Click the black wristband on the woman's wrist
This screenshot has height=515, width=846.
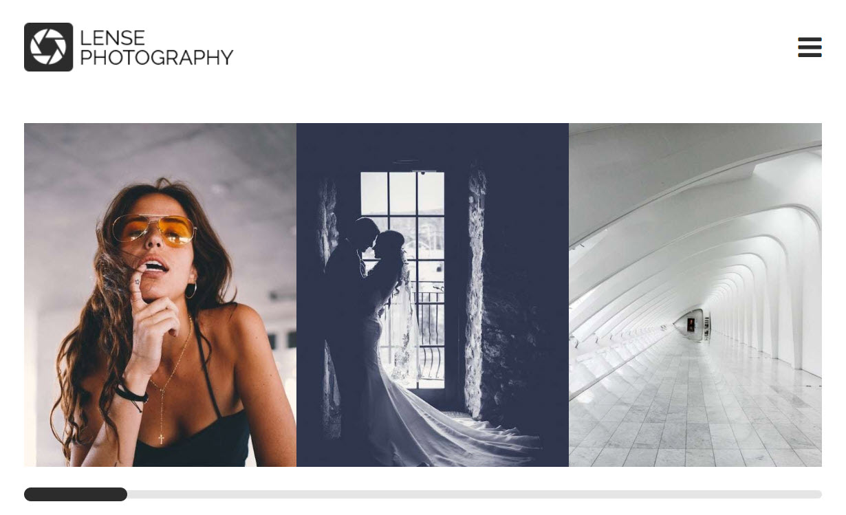pos(131,395)
